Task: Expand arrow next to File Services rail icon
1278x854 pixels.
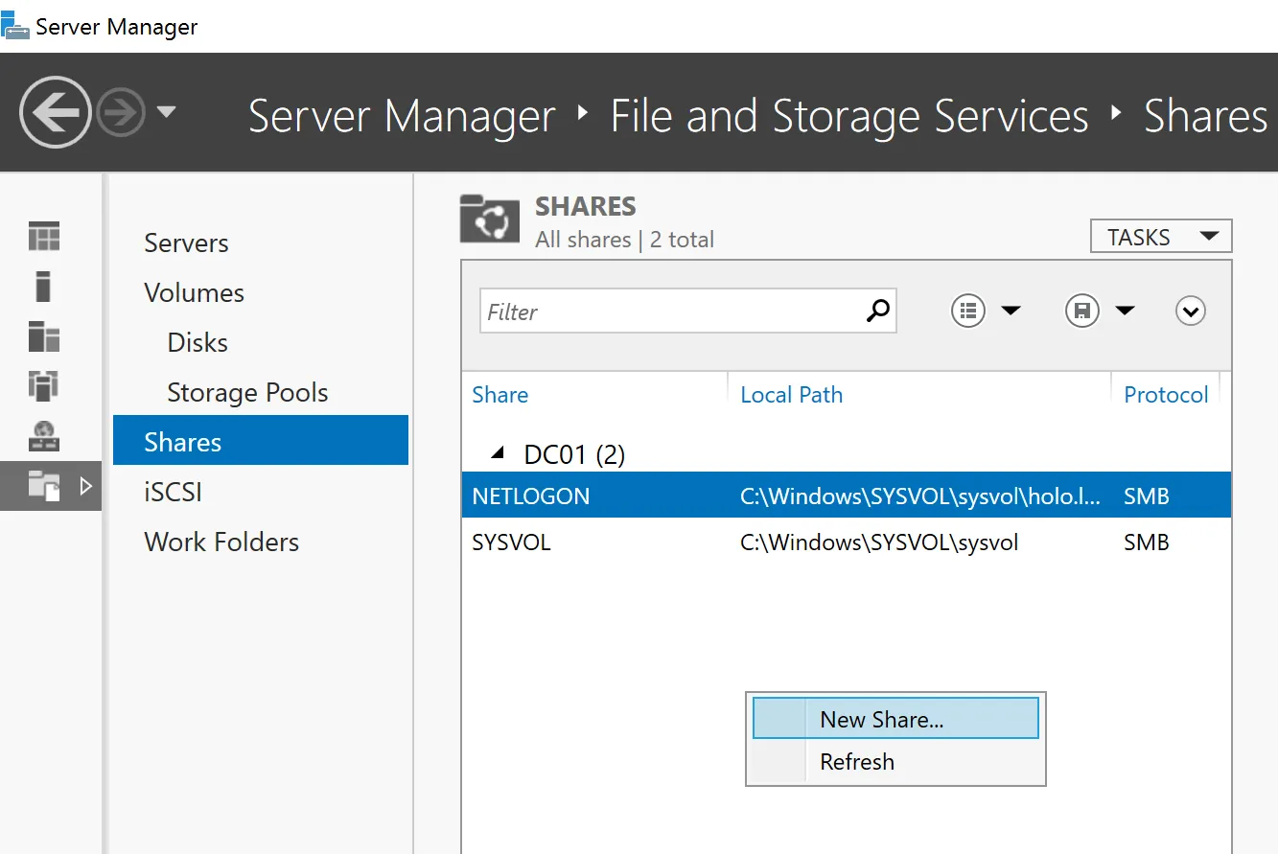Action: [x=85, y=486]
